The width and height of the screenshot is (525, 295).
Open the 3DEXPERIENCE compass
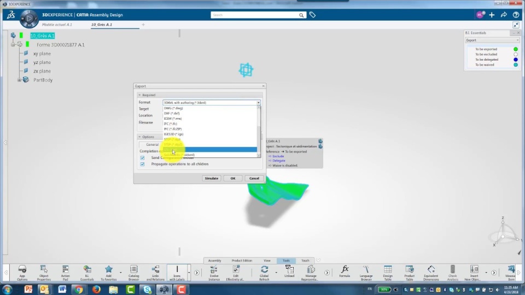coord(29,19)
